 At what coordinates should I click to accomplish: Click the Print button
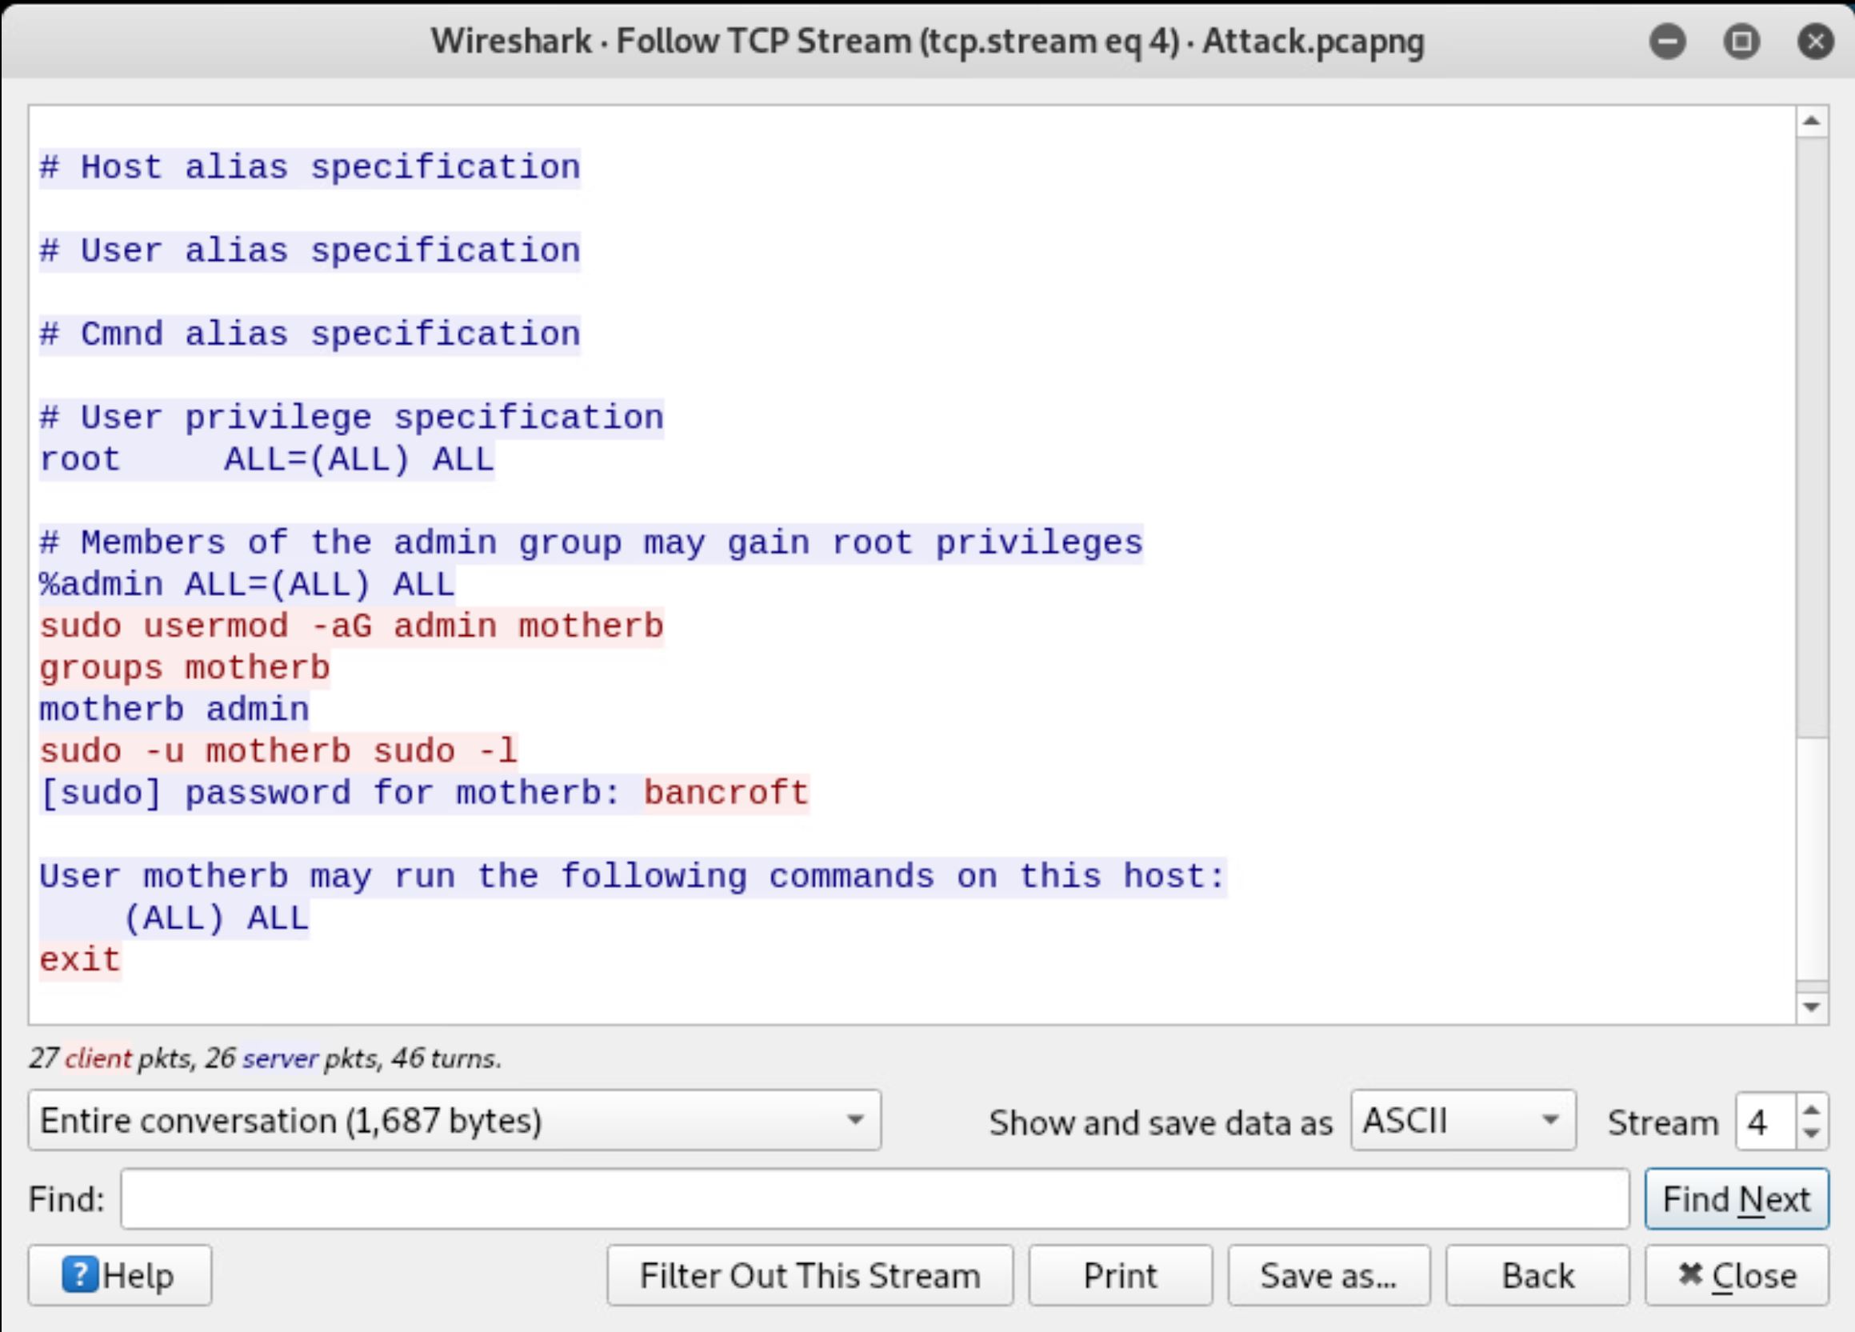[1120, 1275]
